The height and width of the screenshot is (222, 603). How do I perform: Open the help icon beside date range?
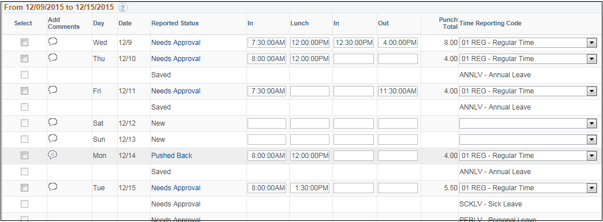[123, 7]
